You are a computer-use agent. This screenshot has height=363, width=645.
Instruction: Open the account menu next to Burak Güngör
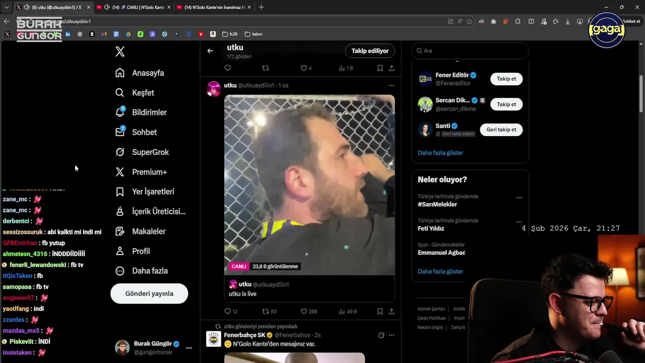[189, 348]
